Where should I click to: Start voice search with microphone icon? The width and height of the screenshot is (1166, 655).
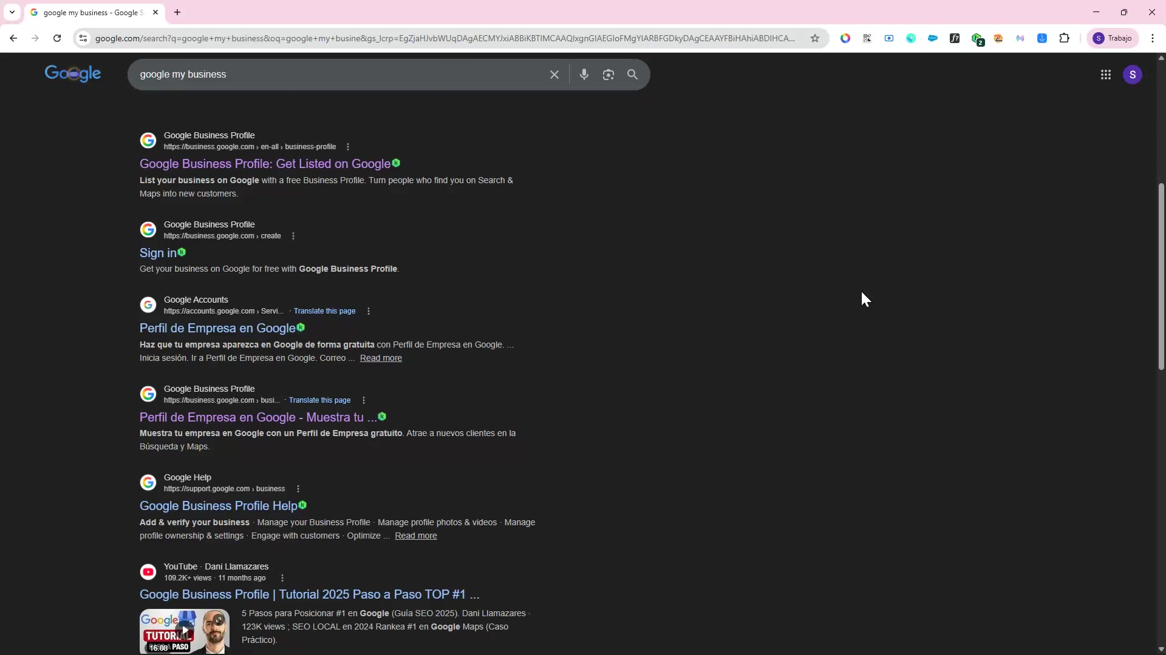tap(584, 75)
